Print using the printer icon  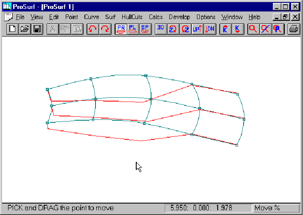[294, 29]
